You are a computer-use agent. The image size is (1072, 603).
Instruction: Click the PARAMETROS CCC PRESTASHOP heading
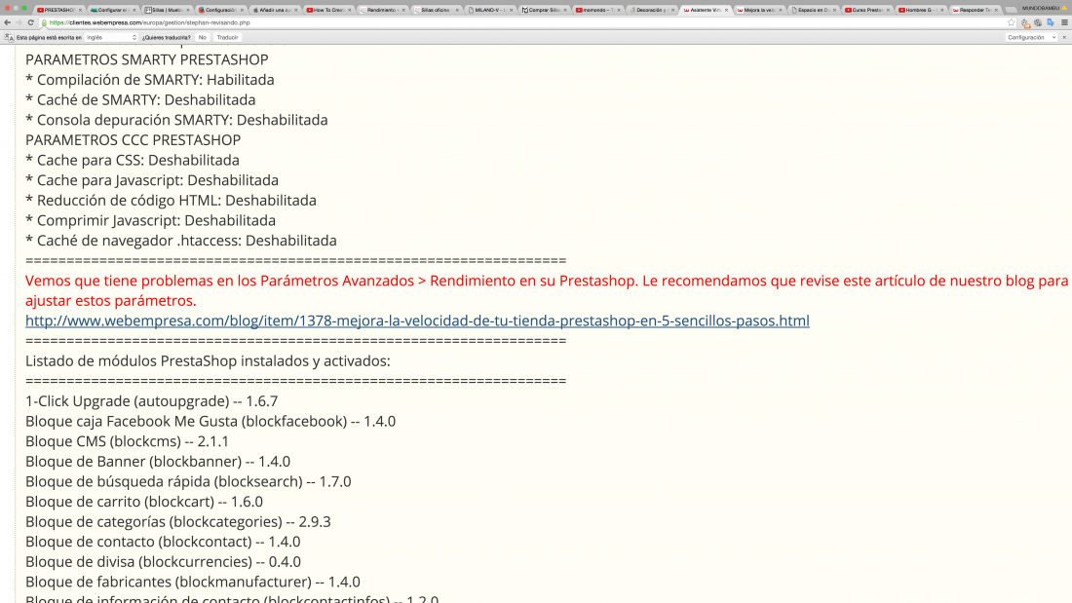(x=134, y=140)
